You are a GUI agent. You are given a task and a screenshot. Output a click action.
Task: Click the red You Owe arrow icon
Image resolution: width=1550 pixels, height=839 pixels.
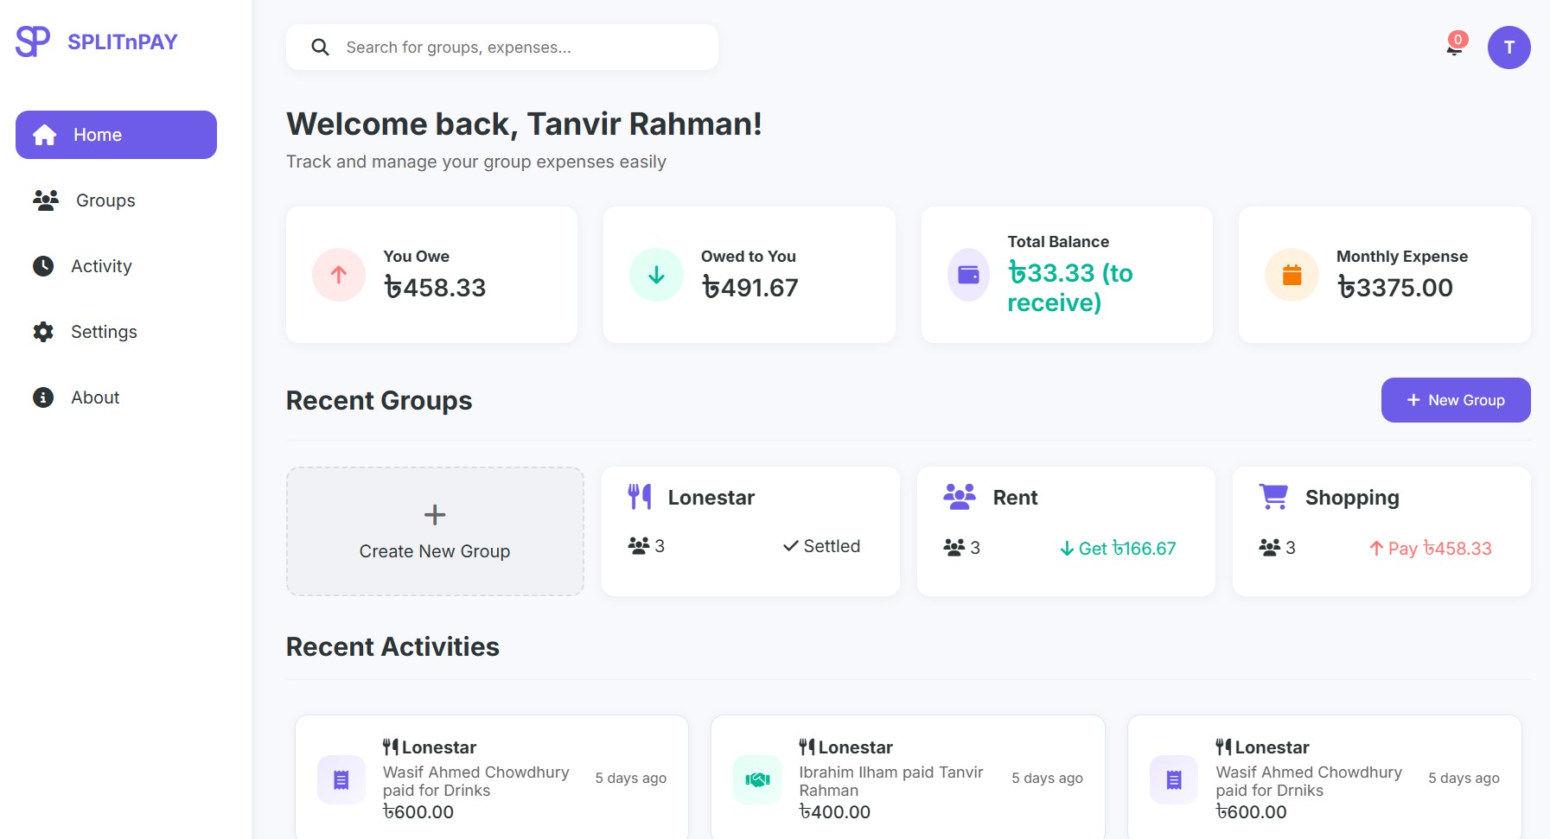tap(339, 275)
